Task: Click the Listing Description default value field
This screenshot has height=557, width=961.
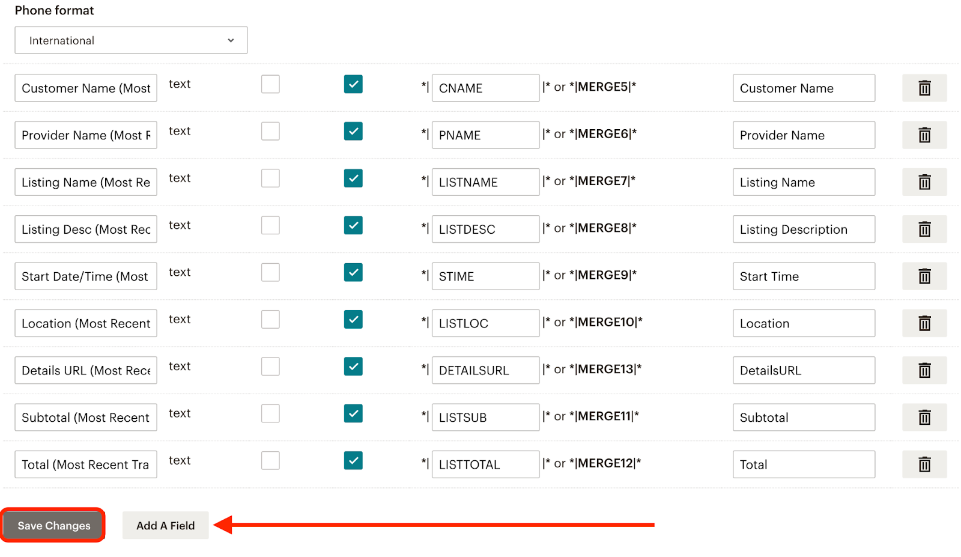Action: click(804, 230)
